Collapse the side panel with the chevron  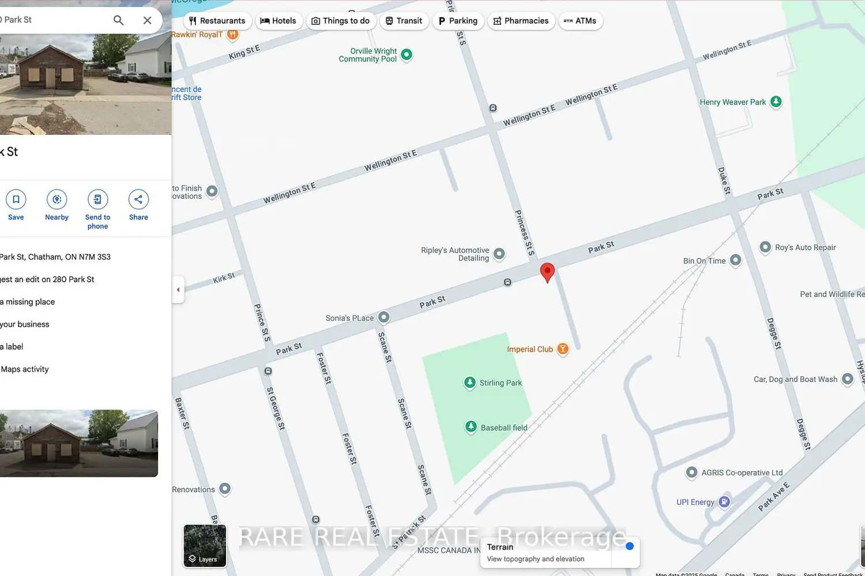(x=178, y=290)
